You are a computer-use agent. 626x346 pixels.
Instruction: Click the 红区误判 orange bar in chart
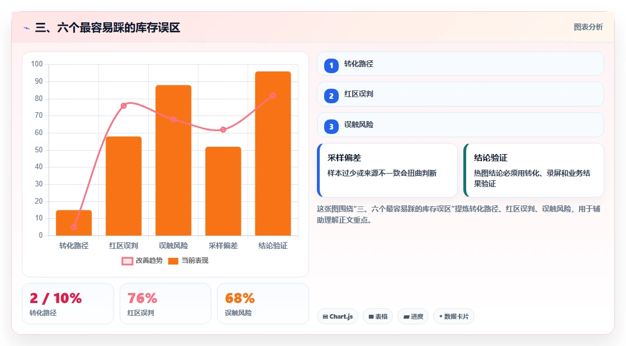(x=124, y=186)
